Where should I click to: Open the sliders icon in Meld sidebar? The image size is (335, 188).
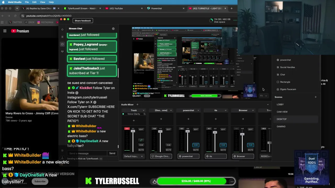[62, 37]
